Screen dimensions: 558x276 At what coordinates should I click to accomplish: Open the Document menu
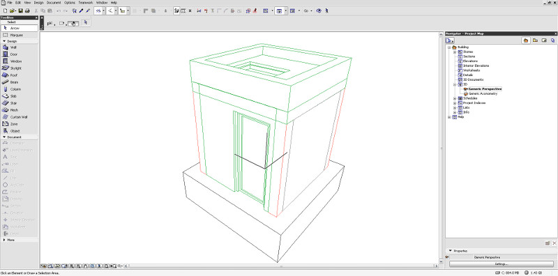(54, 3)
